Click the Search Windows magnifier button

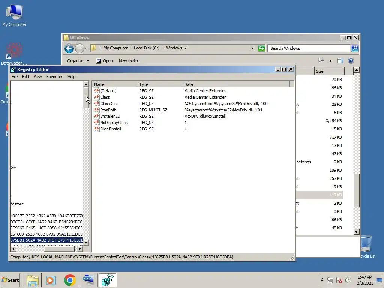[355, 48]
